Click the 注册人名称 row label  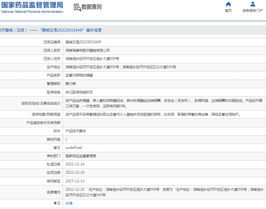click(x=52, y=50)
